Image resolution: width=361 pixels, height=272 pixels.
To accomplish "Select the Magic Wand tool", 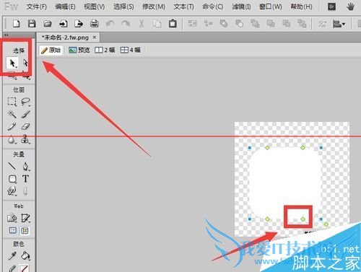I will coord(12,114).
